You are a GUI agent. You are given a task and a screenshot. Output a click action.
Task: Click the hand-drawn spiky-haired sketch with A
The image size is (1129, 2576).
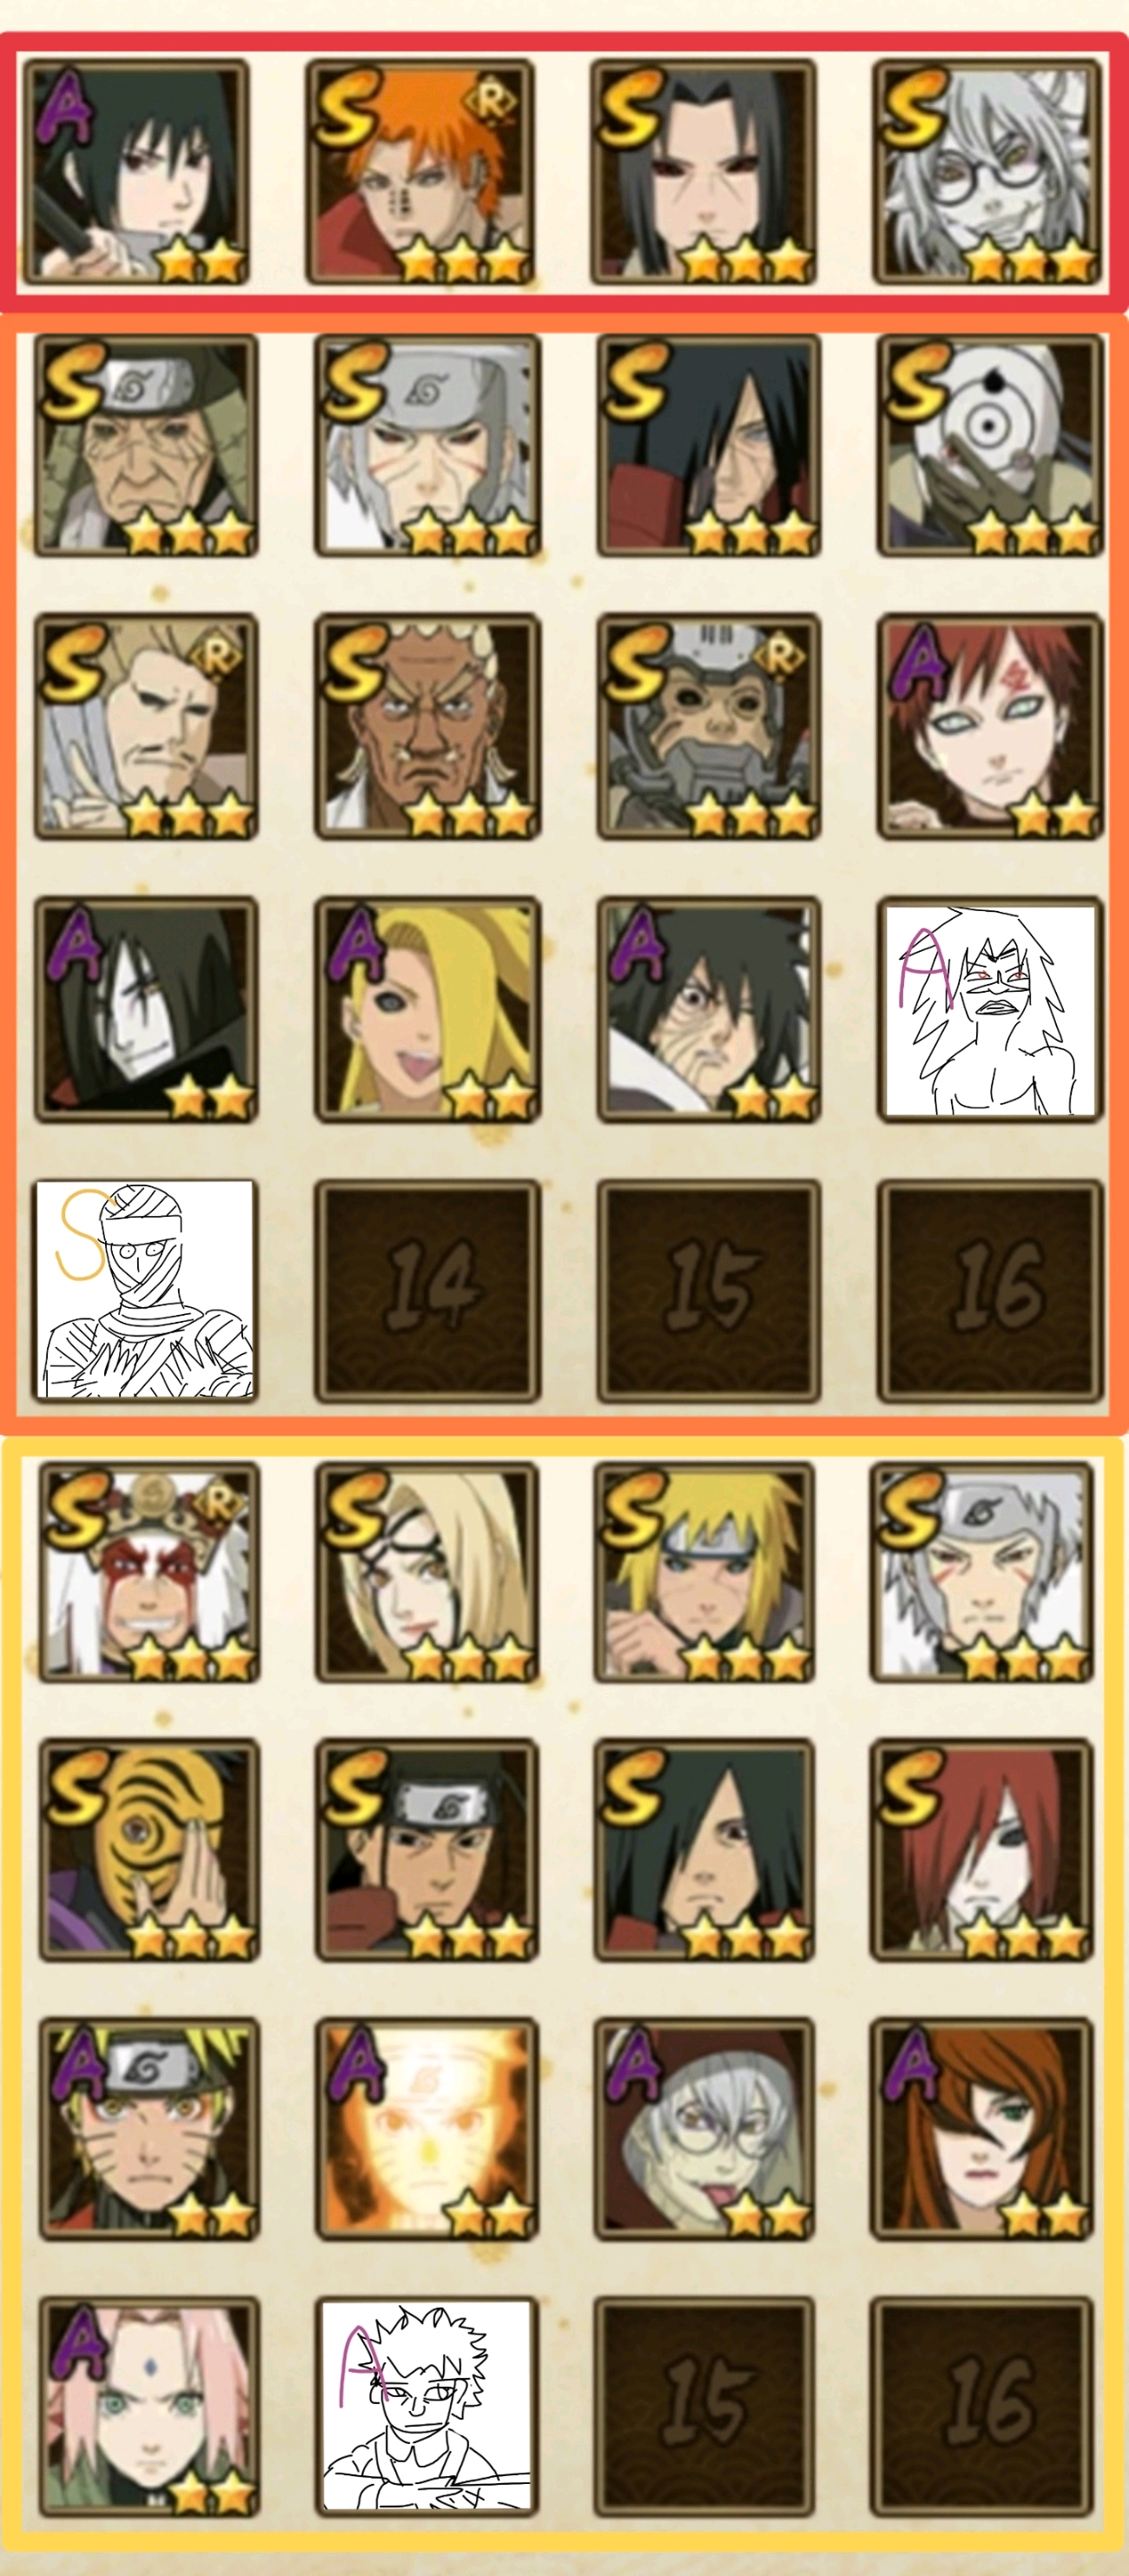click(427, 2405)
